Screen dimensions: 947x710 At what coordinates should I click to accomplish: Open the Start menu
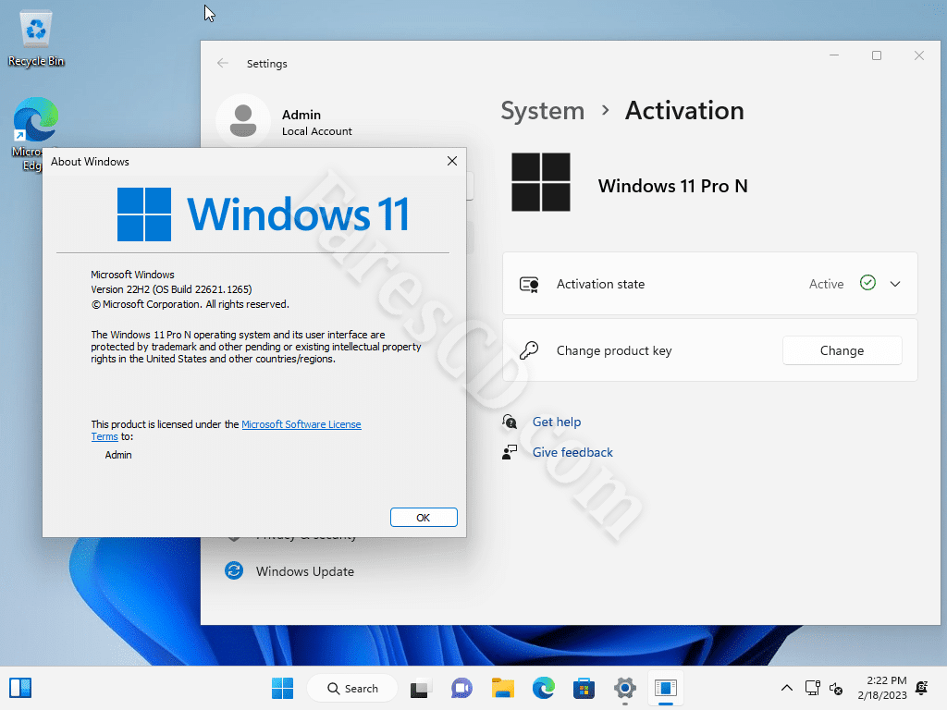click(282, 688)
